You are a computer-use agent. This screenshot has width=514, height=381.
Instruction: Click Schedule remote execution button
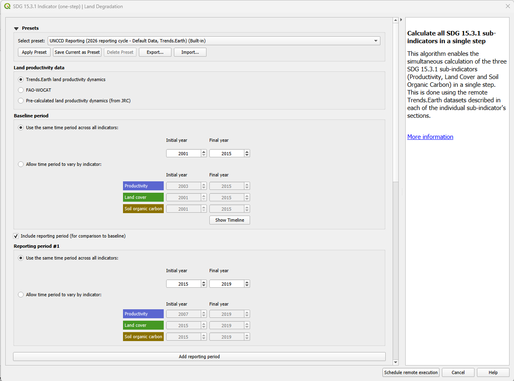411,372
